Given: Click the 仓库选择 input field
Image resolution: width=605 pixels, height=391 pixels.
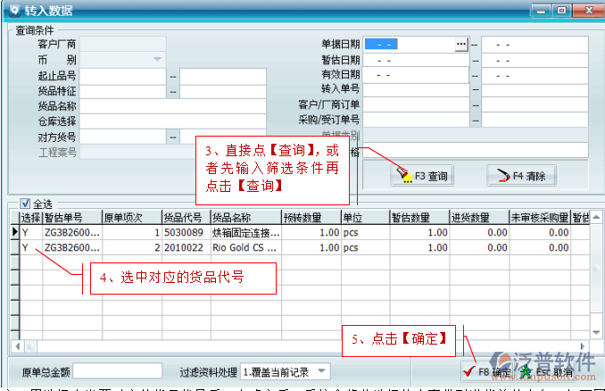Looking at the screenshot, I should [x=173, y=121].
